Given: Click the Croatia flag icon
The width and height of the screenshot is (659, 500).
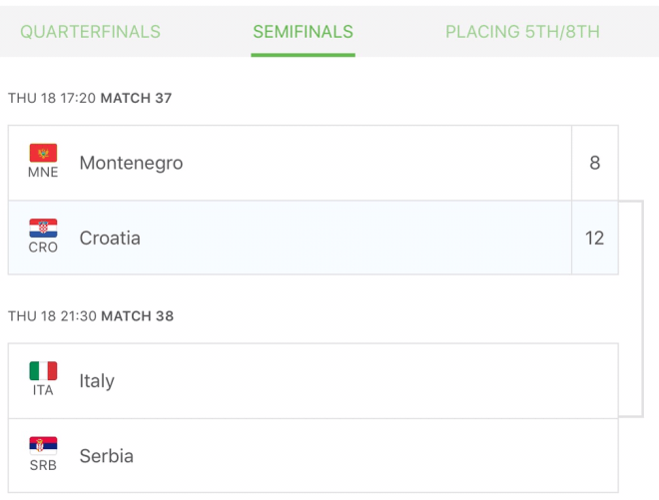Looking at the screenshot, I should 43,229.
